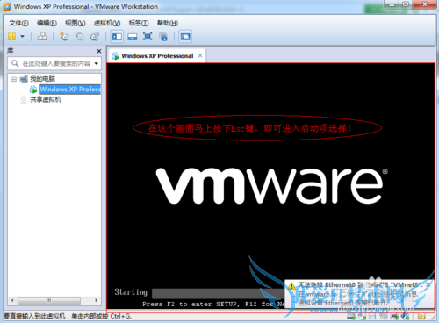This screenshot has height=323, width=439.
Task: Select 我的电脑 in the library tree
Action: pos(42,79)
